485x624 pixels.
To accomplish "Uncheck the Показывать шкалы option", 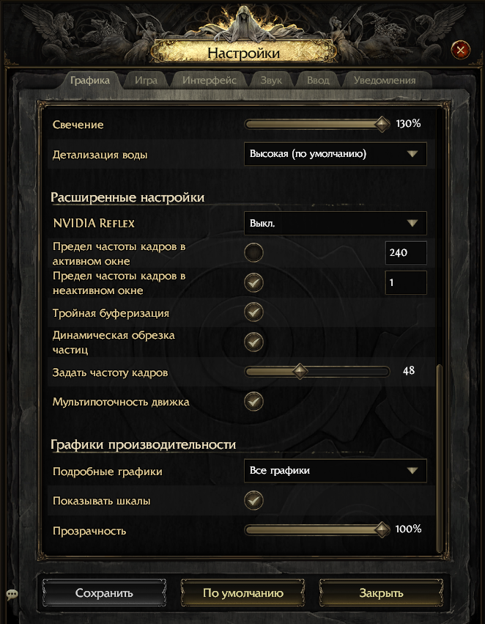I will 253,501.
